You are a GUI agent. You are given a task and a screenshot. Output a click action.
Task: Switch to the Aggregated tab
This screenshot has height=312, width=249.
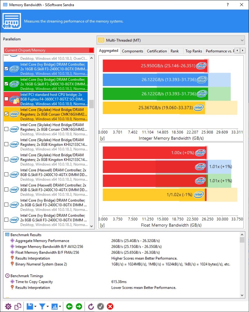click(x=108, y=51)
